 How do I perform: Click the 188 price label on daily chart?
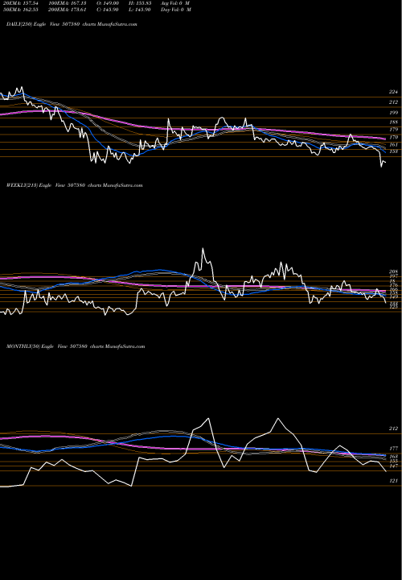(x=393, y=122)
